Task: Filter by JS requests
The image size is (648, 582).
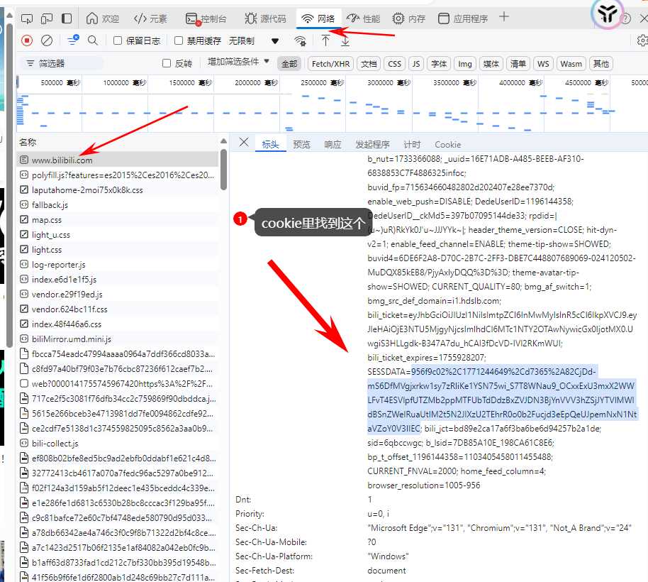Action: [416, 64]
